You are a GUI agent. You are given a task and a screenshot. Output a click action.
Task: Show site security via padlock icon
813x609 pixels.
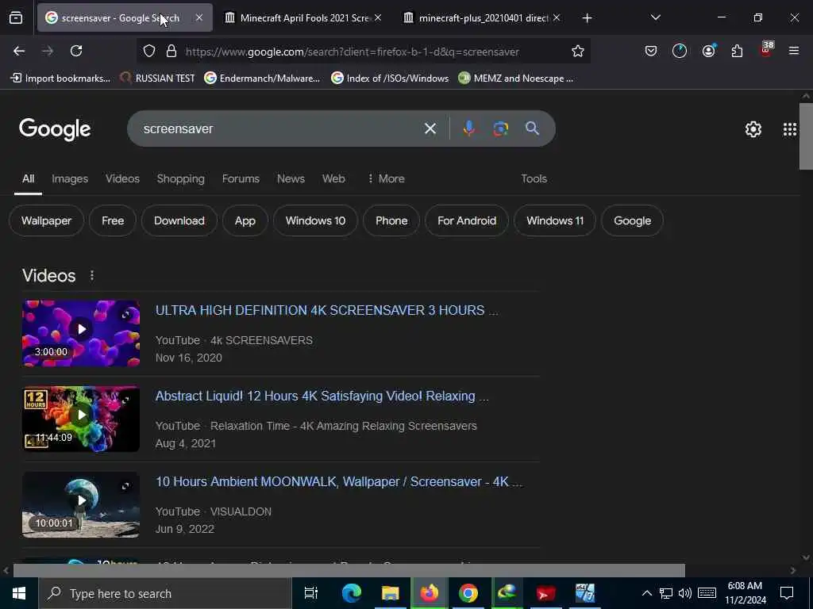click(x=171, y=52)
